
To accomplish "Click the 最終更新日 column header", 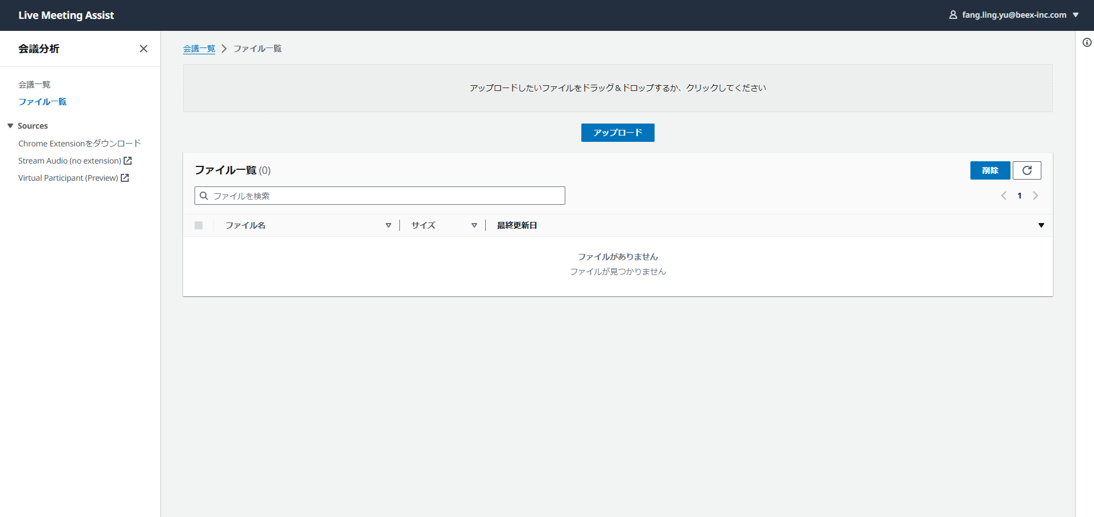I will click(x=517, y=225).
